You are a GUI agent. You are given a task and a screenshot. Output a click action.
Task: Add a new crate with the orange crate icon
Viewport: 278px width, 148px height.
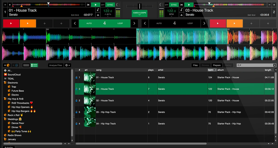click(x=7, y=65)
